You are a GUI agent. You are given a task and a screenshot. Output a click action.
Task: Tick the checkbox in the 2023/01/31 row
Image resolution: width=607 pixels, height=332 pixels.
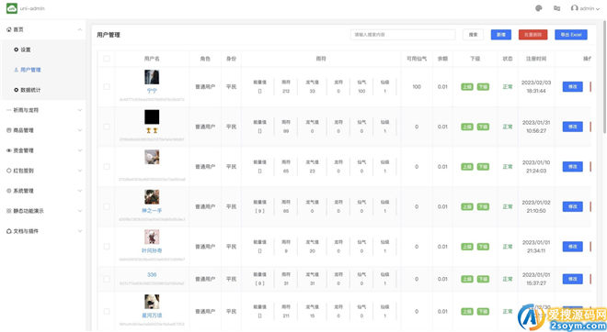click(x=107, y=127)
